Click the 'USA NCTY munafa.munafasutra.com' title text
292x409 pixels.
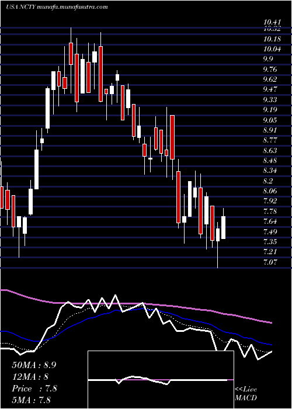coord(57,7)
